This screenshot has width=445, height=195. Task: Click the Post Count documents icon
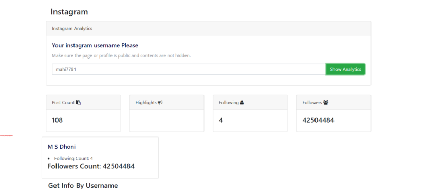click(78, 102)
